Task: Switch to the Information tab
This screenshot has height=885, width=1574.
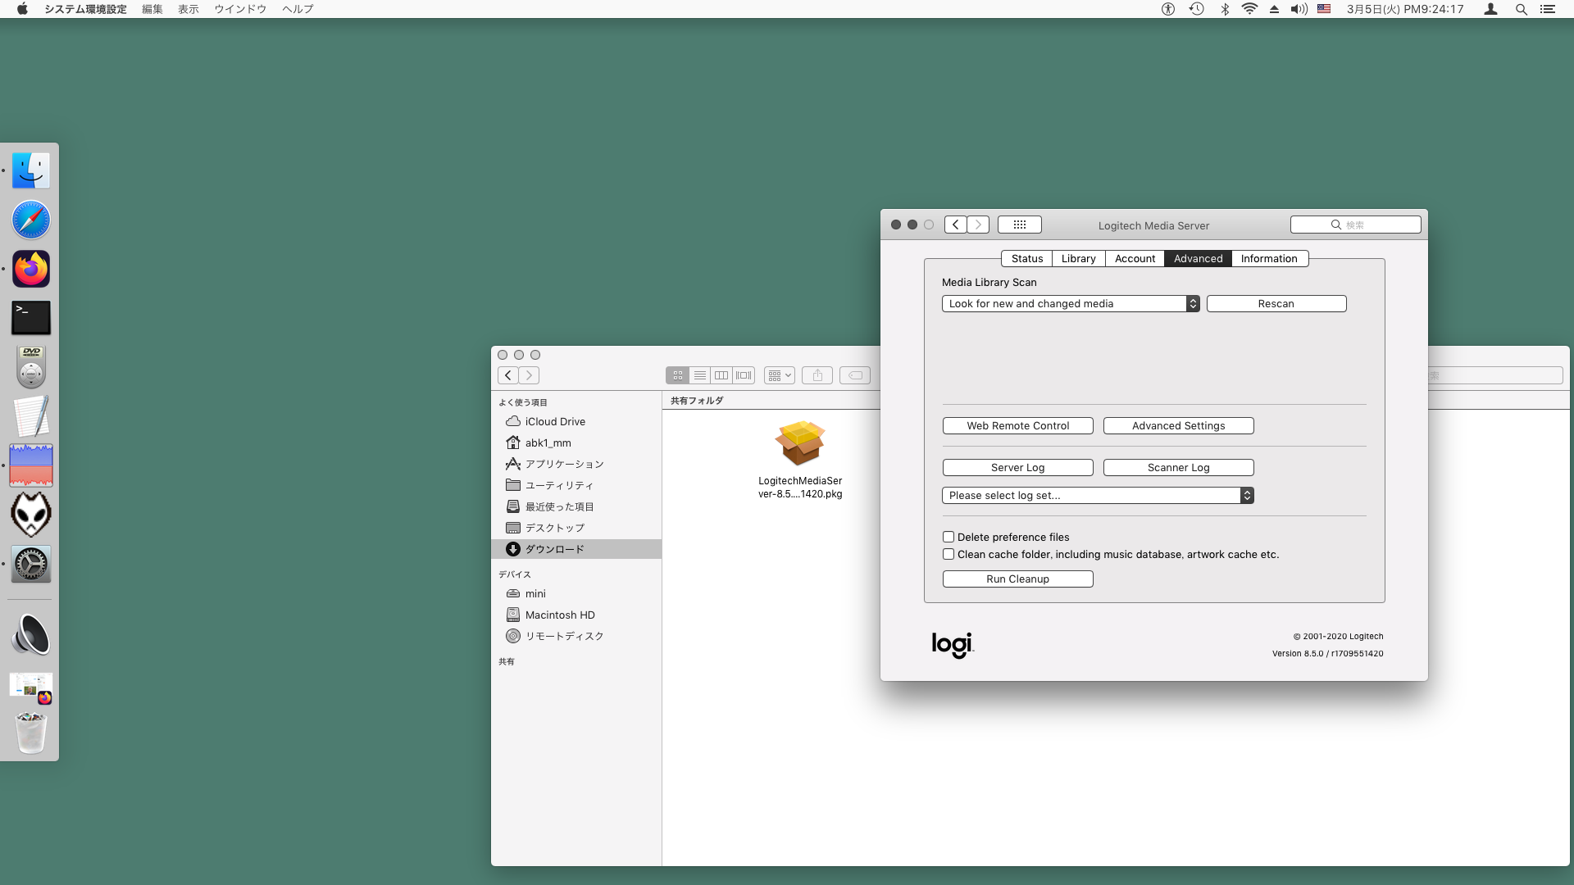Action: pyautogui.click(x=1269, y=258)
